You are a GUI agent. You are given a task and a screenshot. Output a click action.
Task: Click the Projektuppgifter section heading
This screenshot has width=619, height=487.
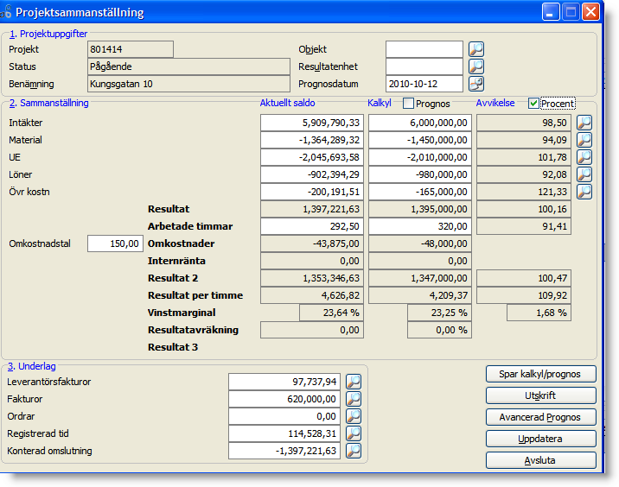(x=48, y=34)
